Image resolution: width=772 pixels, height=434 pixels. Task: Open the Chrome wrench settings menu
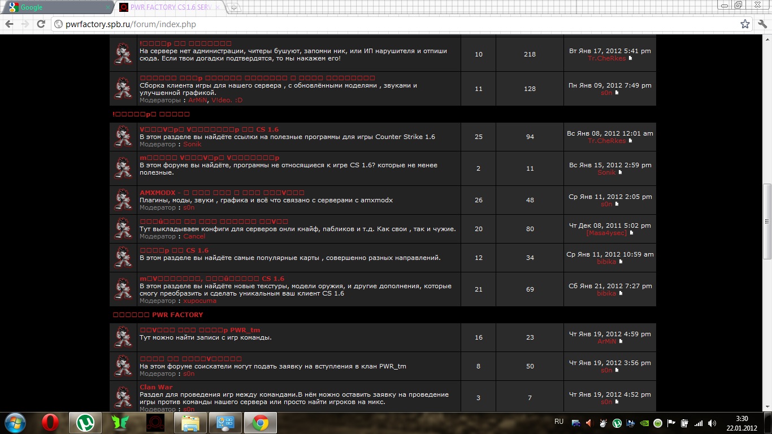coord(762,24)
